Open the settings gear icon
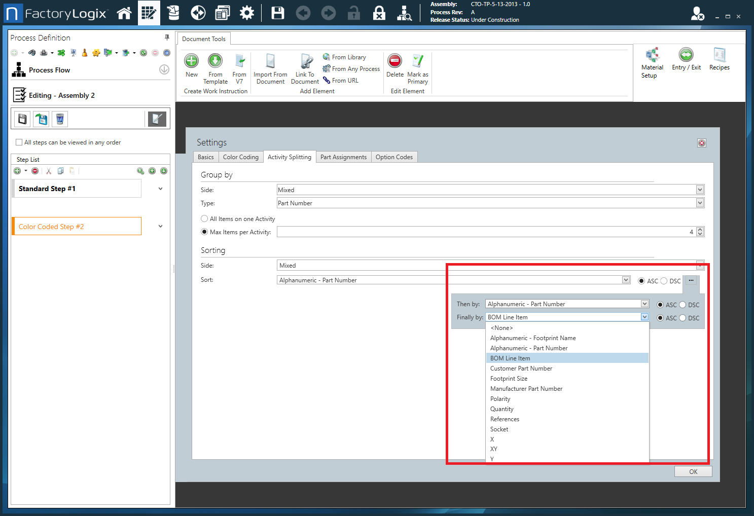754x516 pixels. [247, 13]
